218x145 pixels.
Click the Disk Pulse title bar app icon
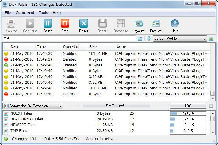click(5, 5)
